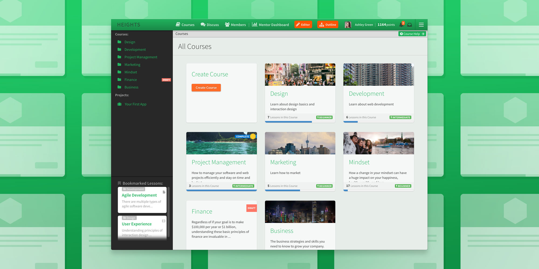Click Ashley Green's user name
The width and height of the screenshot is (539, 269).
pos(364,25)
